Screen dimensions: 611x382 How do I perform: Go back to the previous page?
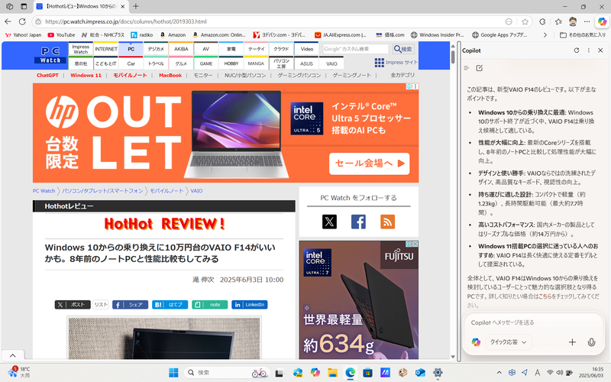(x=8, y=21)
